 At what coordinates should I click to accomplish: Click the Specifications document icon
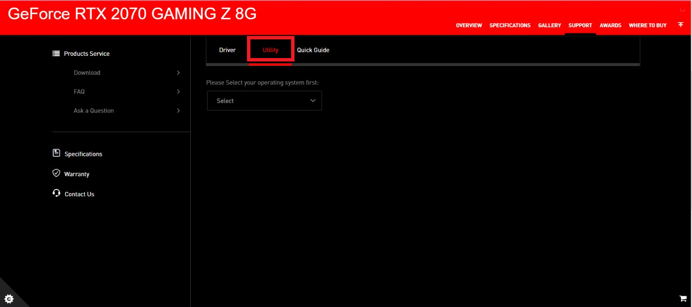(56, 153)
